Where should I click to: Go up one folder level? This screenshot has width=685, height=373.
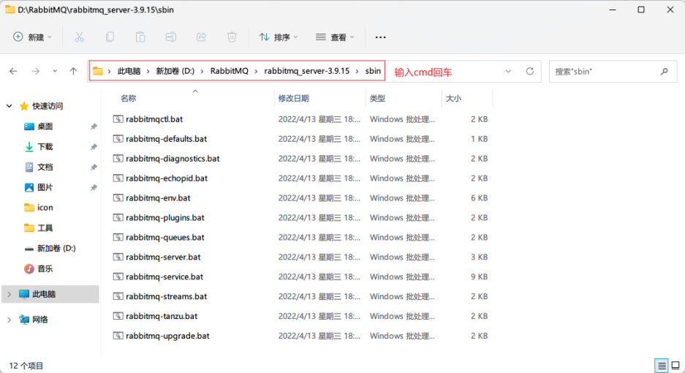pyautogui.click(x=73, y=72)
